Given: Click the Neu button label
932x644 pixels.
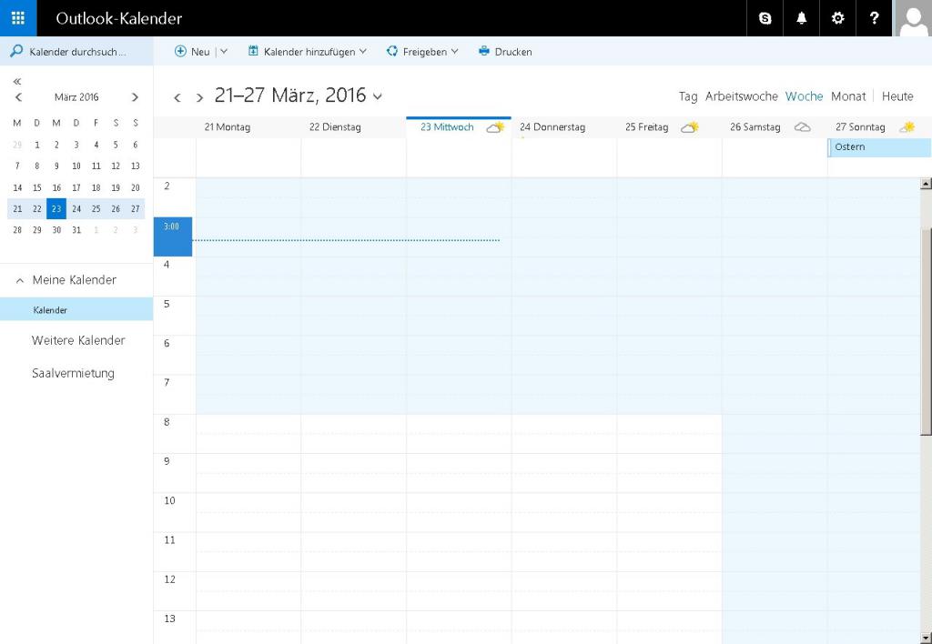Looking at the screenshot, I should click(200, 52).
